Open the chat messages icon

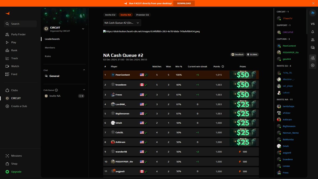[313, 48]
